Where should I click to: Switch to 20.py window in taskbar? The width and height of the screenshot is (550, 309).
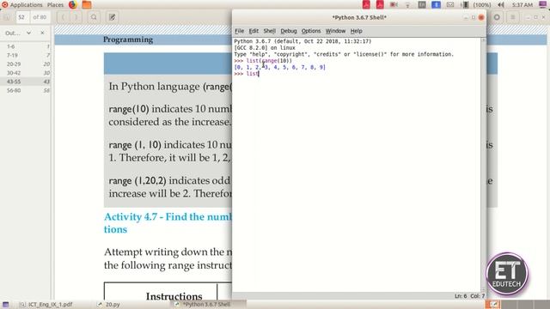tap(109, 305)
